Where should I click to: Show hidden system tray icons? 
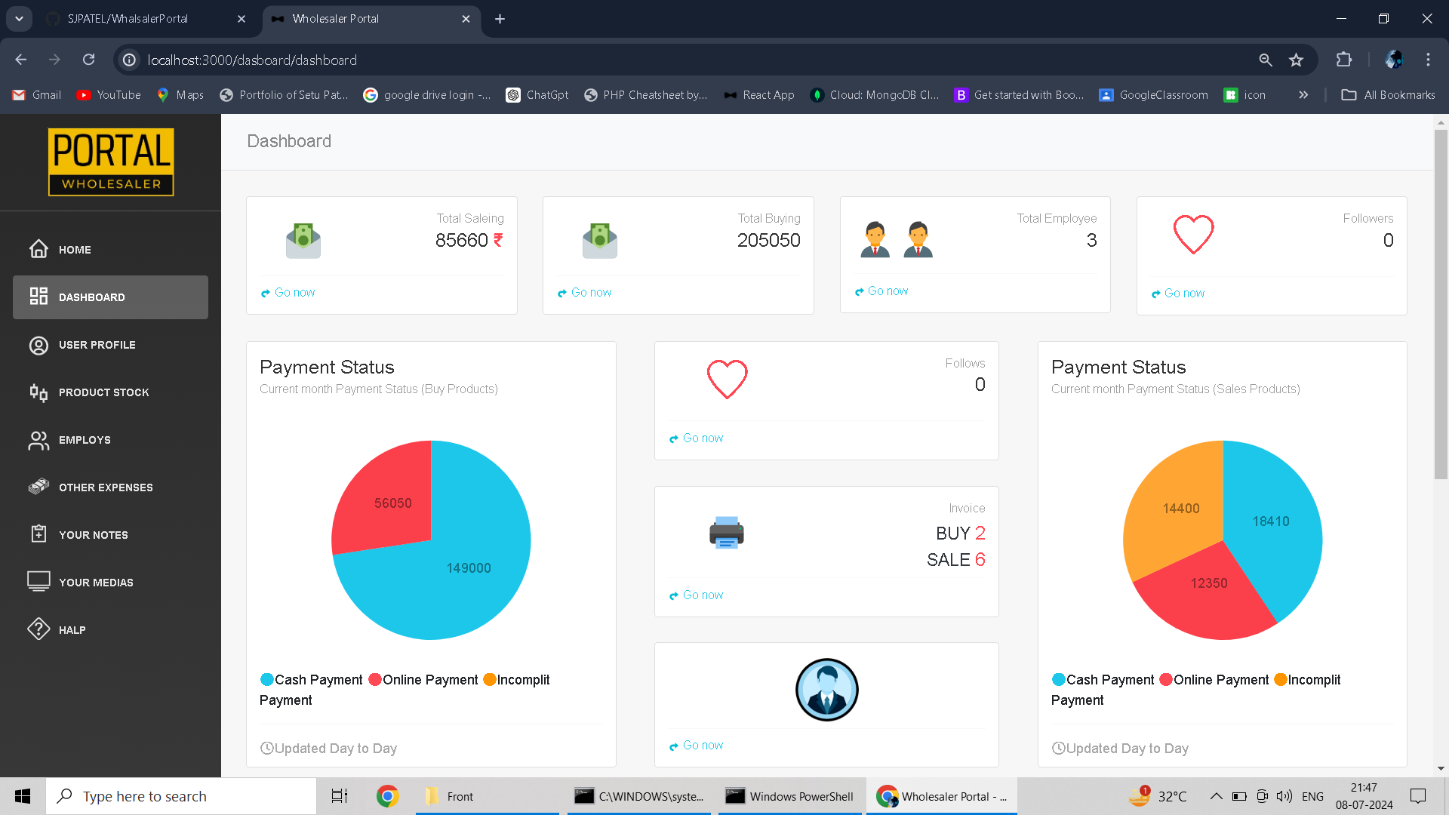tap(1216, 796)
